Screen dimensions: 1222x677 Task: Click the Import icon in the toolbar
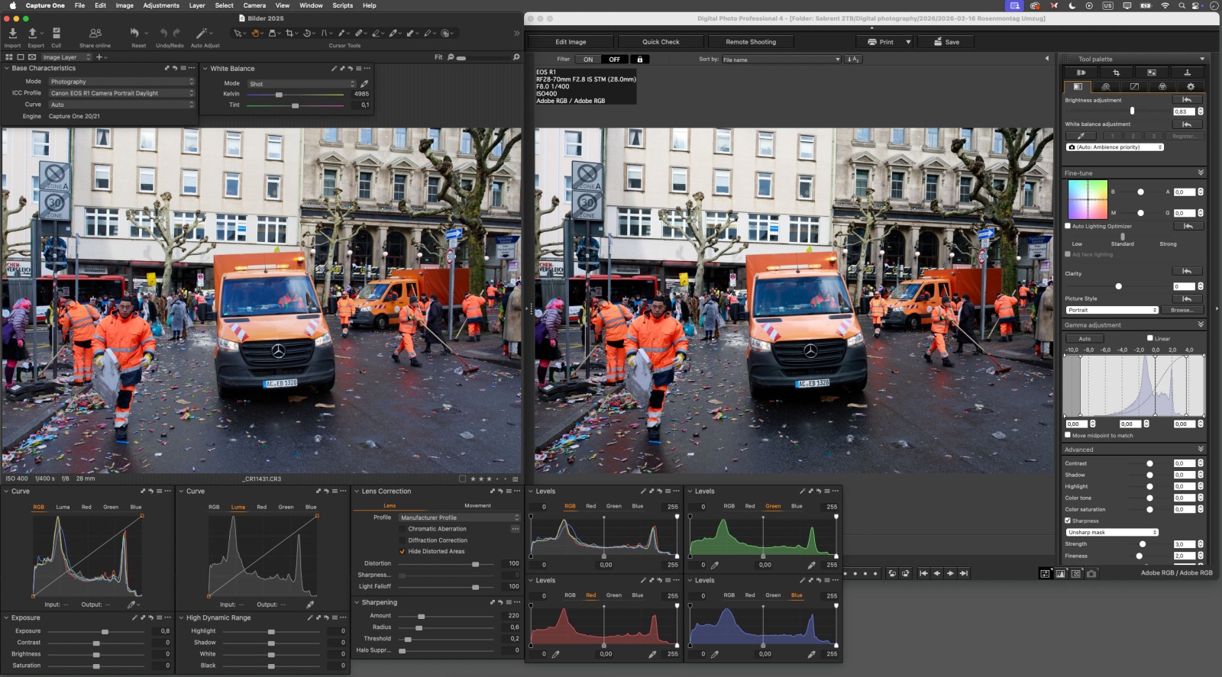13,34
